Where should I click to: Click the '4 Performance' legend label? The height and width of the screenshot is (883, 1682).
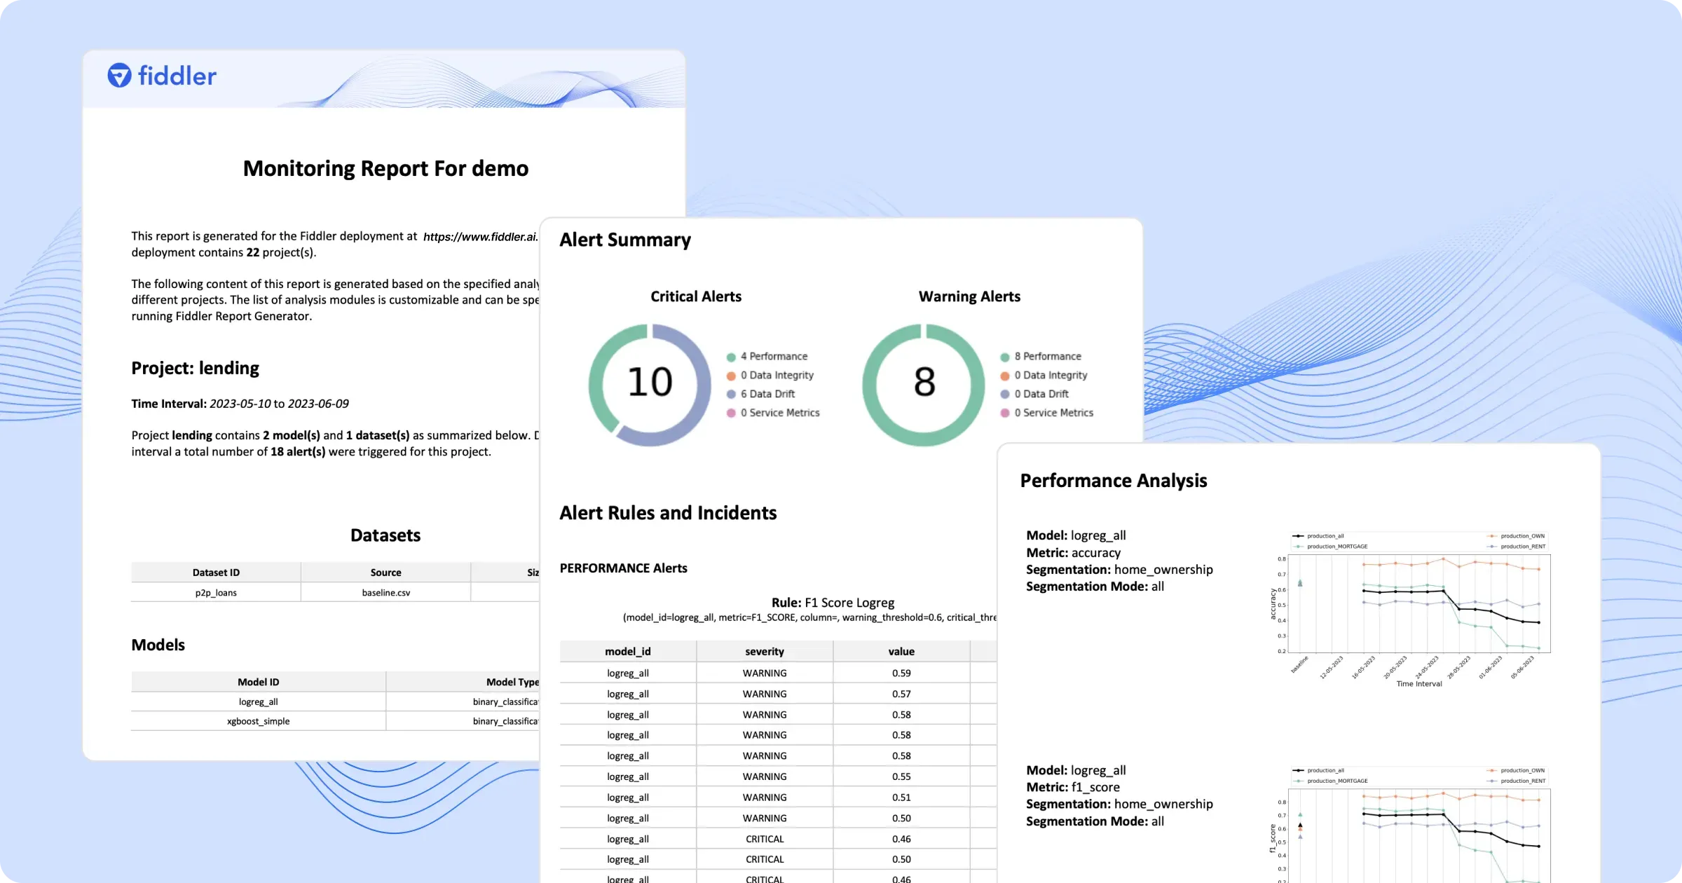[x=774, y=356]
